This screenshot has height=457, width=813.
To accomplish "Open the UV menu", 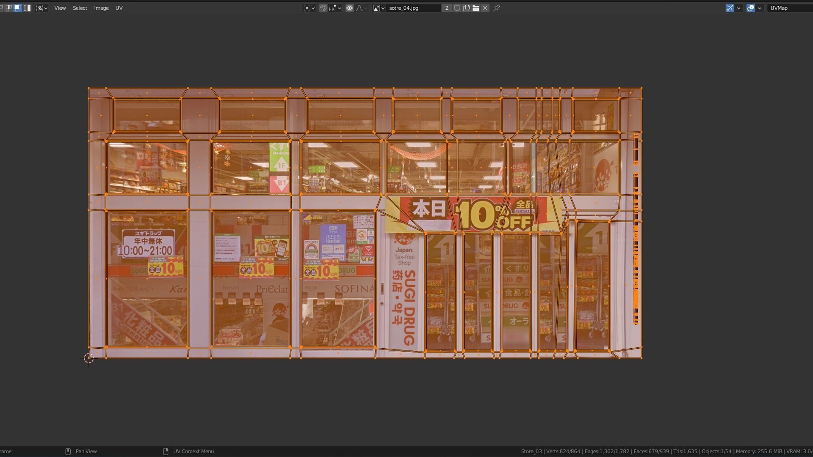I will [x=119, y=8].
